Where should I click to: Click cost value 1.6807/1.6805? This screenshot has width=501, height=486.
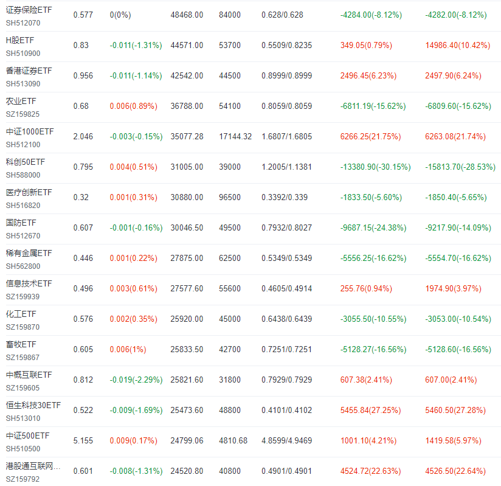point(286,136)
